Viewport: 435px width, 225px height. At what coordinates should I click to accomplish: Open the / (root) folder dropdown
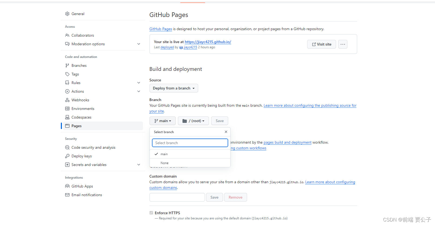coord(193,121)
